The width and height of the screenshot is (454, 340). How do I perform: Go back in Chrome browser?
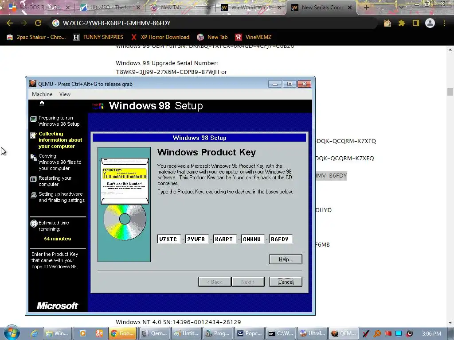tap(10, 23)
